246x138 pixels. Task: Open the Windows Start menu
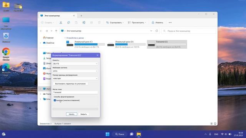108,134
